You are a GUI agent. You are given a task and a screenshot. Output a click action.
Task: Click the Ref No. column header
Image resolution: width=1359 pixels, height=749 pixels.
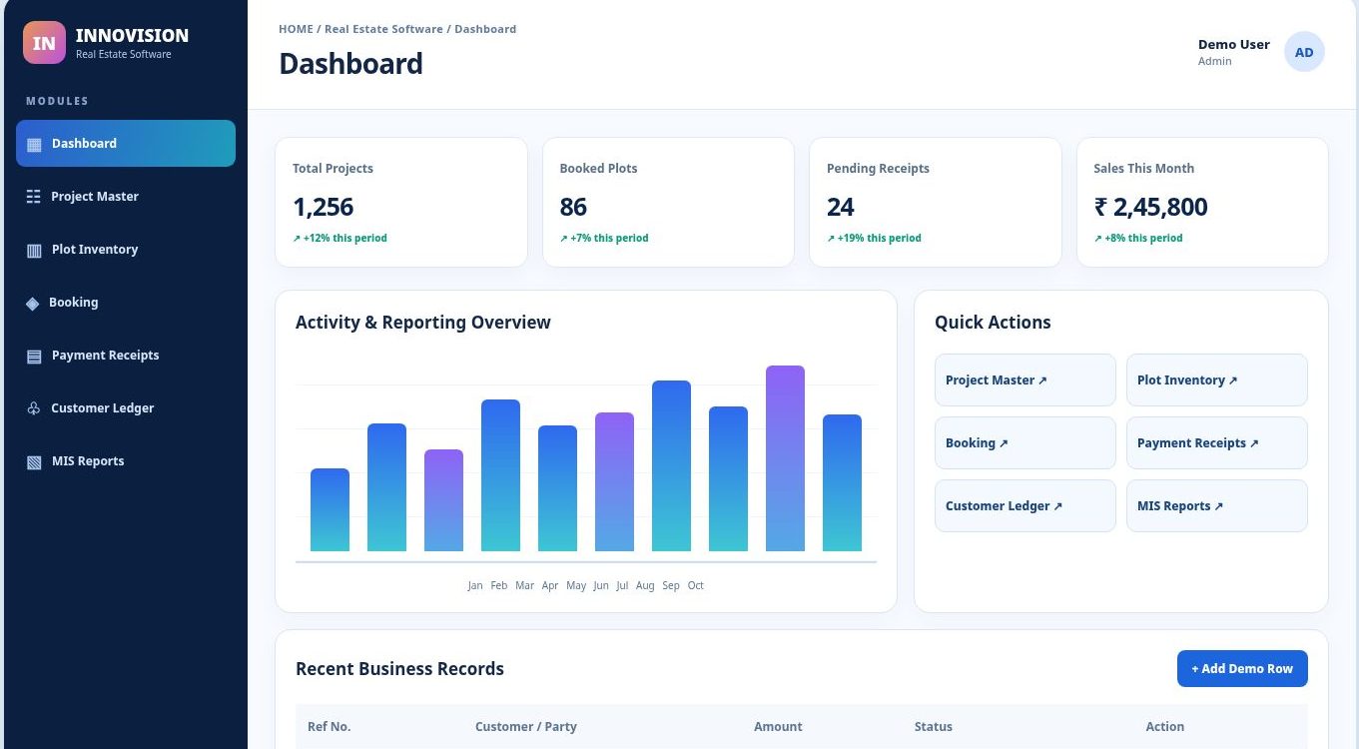(x=329, y=727)
